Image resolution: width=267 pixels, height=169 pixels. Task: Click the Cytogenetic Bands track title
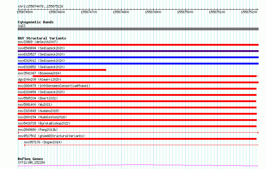36,22
